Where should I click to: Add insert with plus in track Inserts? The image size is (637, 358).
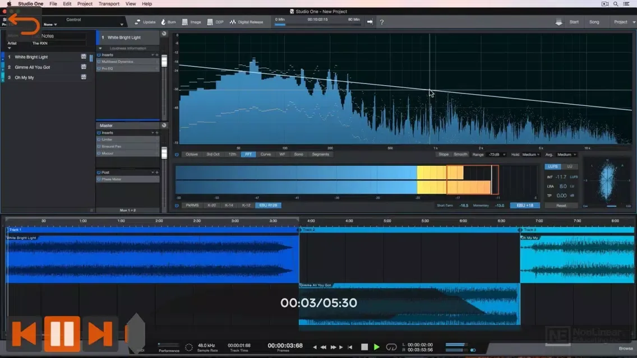tap(157, 55)
